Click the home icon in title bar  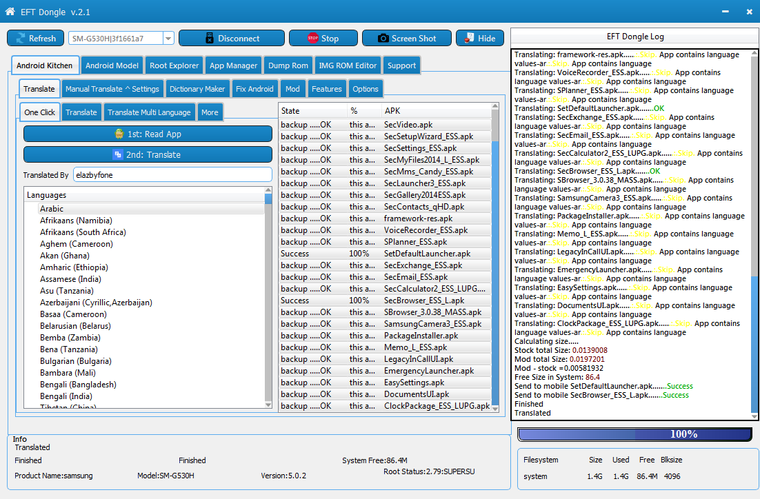pyautogui.click(x=10, y=11)
